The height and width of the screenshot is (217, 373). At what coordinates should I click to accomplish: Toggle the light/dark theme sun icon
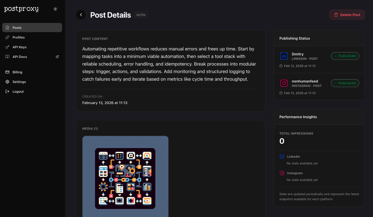click(x=55, y=9)
